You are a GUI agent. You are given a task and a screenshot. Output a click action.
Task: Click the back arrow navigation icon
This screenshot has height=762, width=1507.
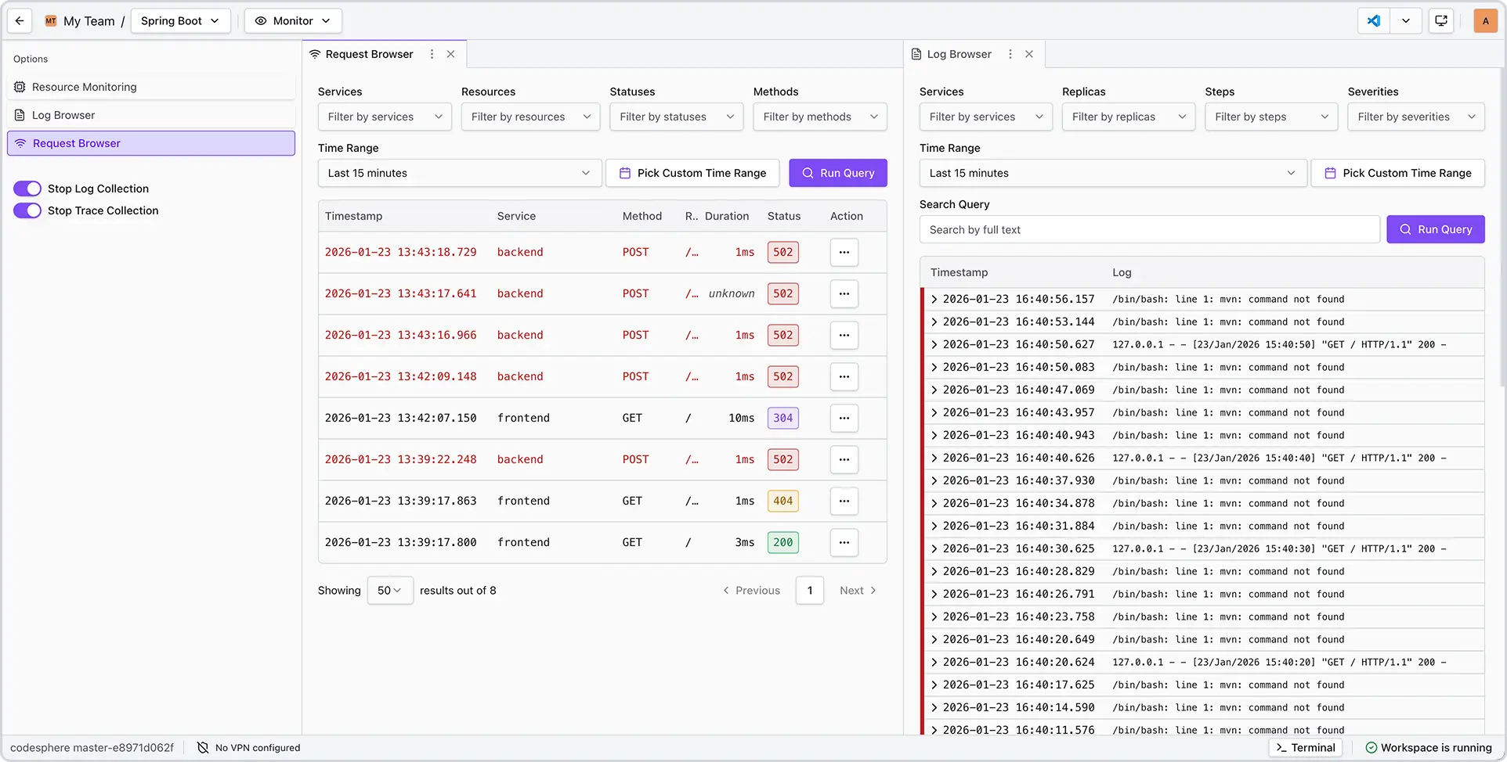[x=19, y=20]
